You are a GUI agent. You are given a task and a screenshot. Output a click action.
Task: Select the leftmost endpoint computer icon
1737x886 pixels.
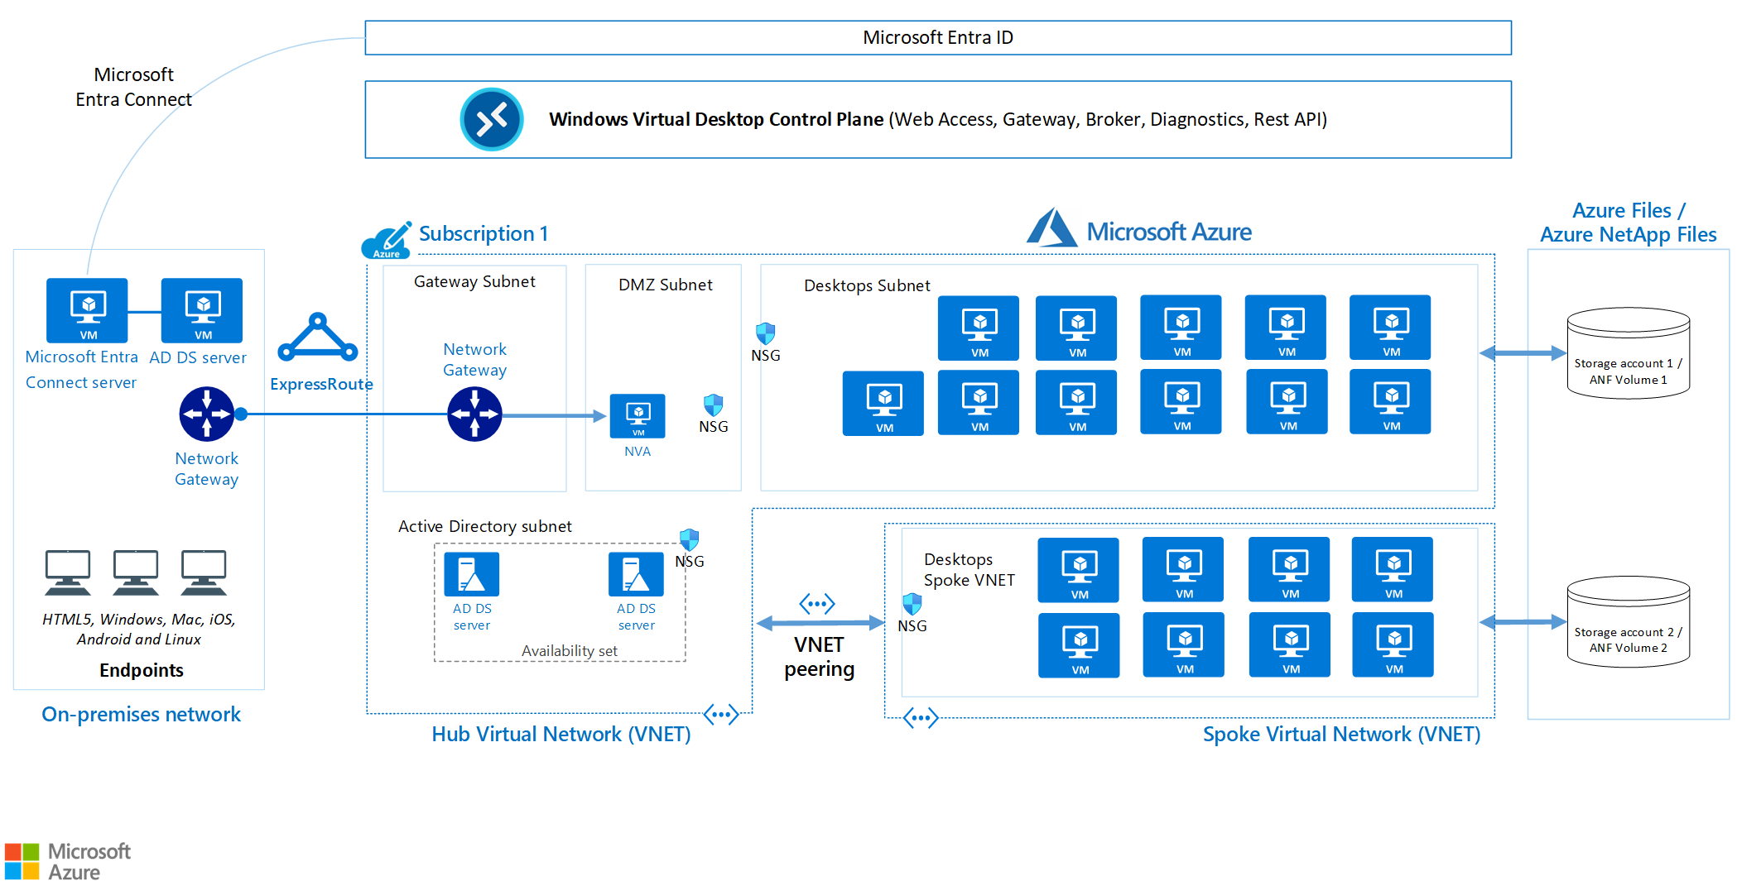click(x=68, y=572)
